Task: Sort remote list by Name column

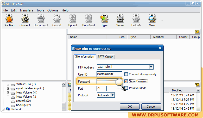Action: coord(87,37)
